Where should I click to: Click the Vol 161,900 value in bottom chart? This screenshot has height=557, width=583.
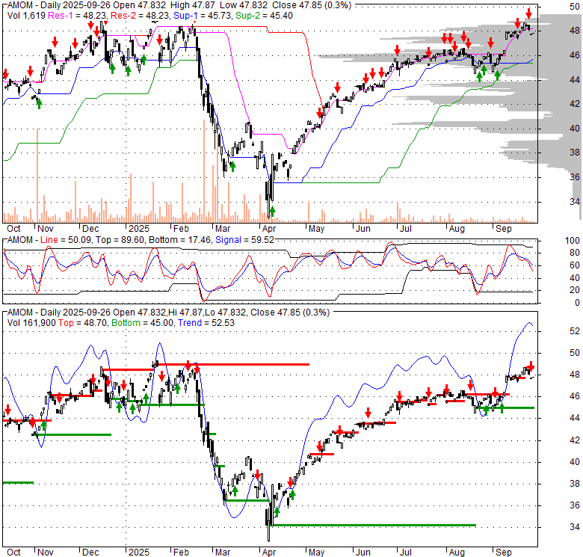(31, 323)
